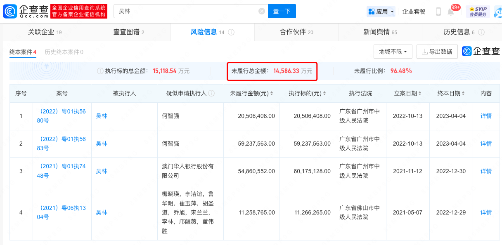The height and width of the screenshot is (245, 502).
Task: Switch to the 历史信息 tab
Action: [x=462, y=32]
